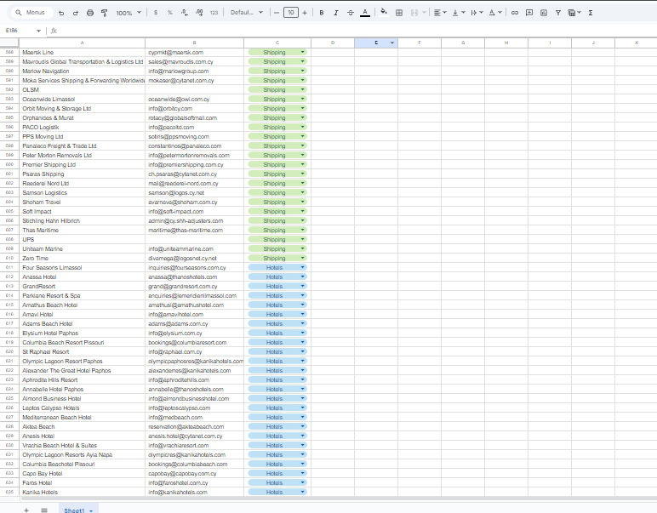
Task: Select column B header
Action: [194, 43]
